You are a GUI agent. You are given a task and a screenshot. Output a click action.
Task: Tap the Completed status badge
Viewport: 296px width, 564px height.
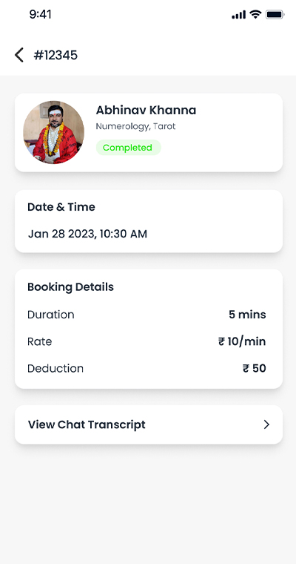(129, 148)
